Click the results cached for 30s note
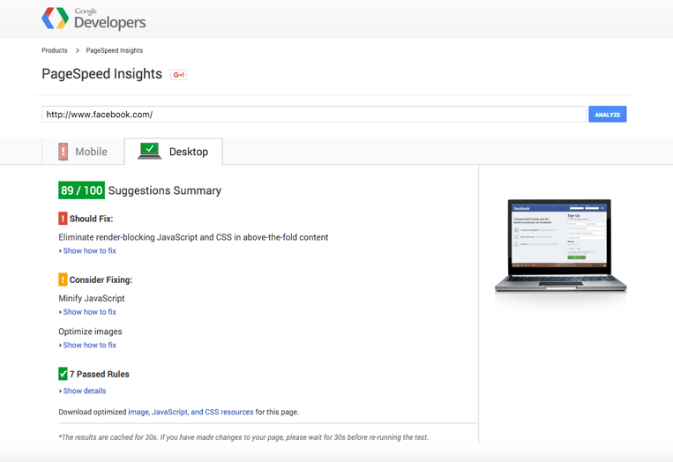Screen dimensions: 673x462 pos(243,437)
